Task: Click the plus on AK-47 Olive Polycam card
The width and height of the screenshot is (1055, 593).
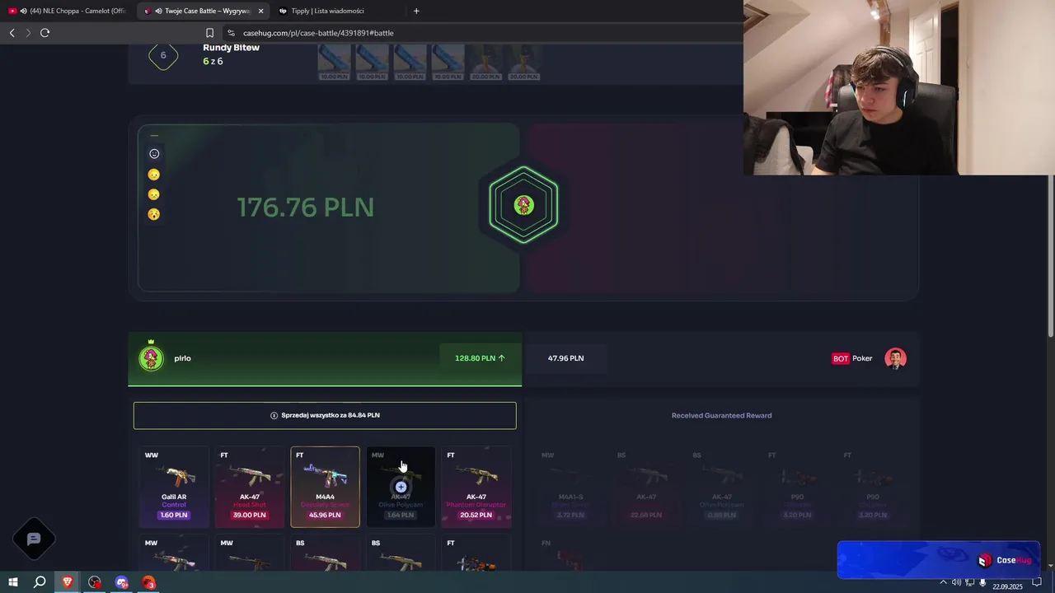Action: (x=401, y=487)
